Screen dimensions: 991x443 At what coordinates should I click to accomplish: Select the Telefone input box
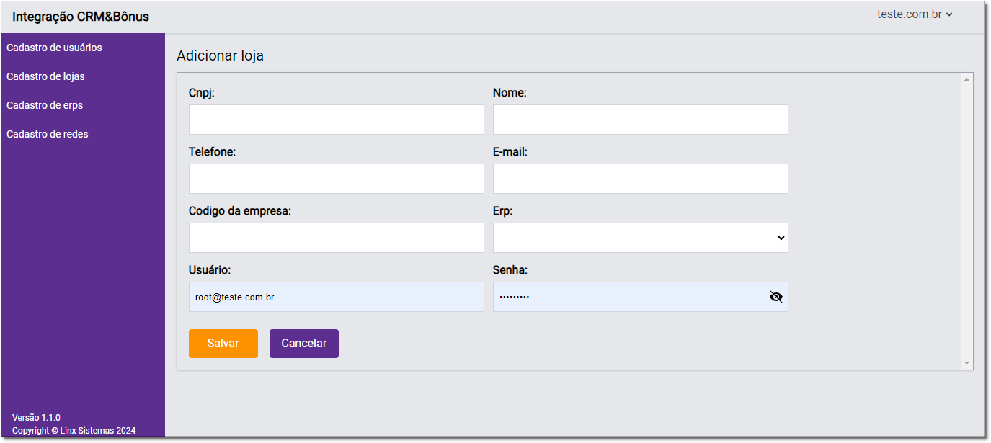tap(336, 179)
